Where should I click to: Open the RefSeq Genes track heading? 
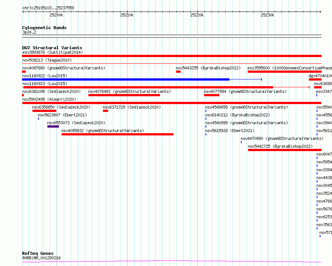38,253
